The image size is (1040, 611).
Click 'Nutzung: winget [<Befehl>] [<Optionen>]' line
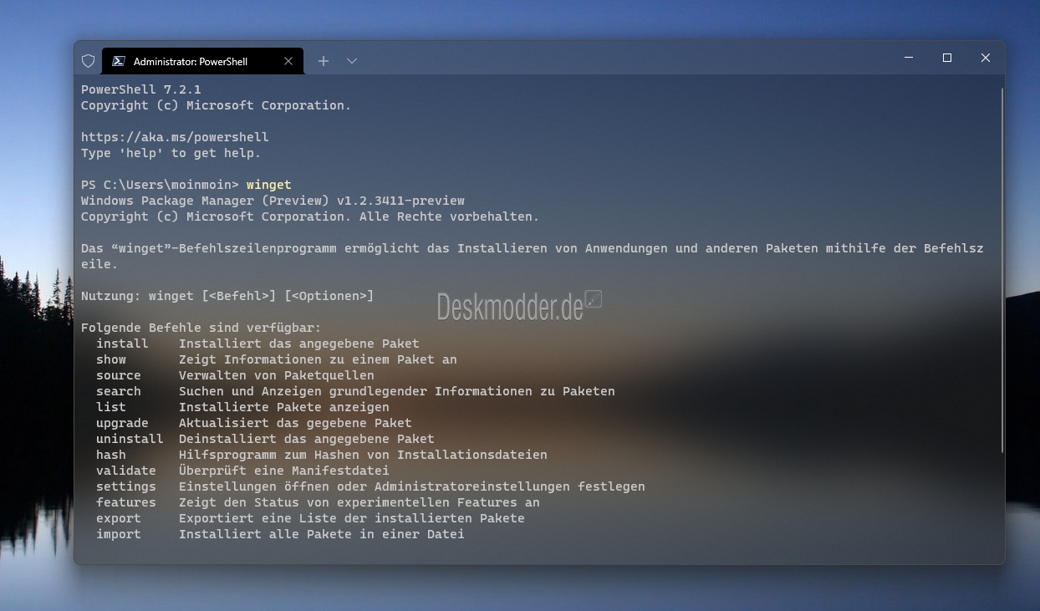pyautogui.click(x=227, y=296)
